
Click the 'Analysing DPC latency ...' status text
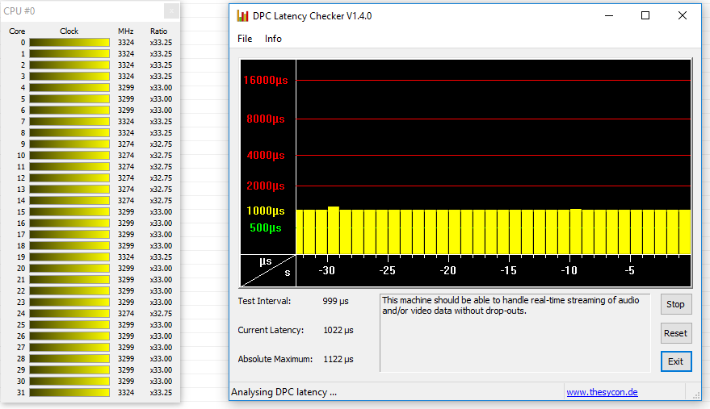pos(284,392)
